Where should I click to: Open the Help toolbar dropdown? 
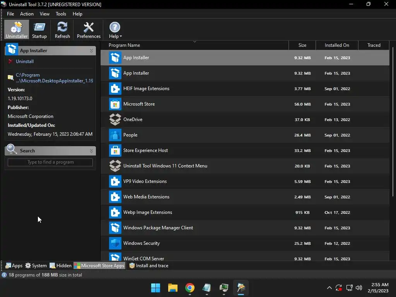(115, 30)
